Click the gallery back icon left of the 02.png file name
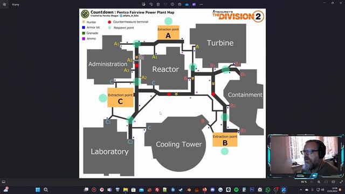The width and height of the screenshot is (345, 194). coord(4,4)
